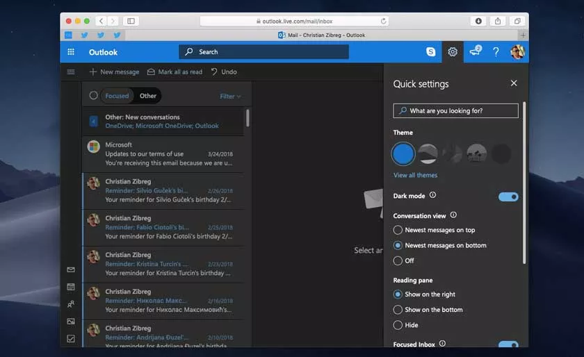
Task: Open Calendar in the sidebar
Action: [x=71, y=287]
